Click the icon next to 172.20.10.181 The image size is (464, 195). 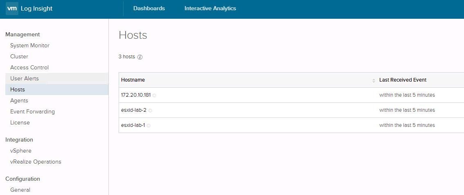click(154, 95)
